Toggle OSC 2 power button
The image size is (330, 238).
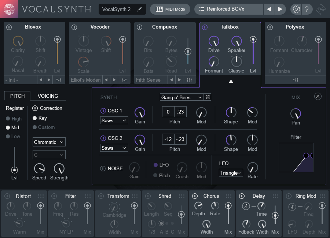coord(103,138)
